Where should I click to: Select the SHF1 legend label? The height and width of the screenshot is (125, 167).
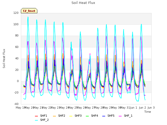pyautogui.click(x=44, y=116)
